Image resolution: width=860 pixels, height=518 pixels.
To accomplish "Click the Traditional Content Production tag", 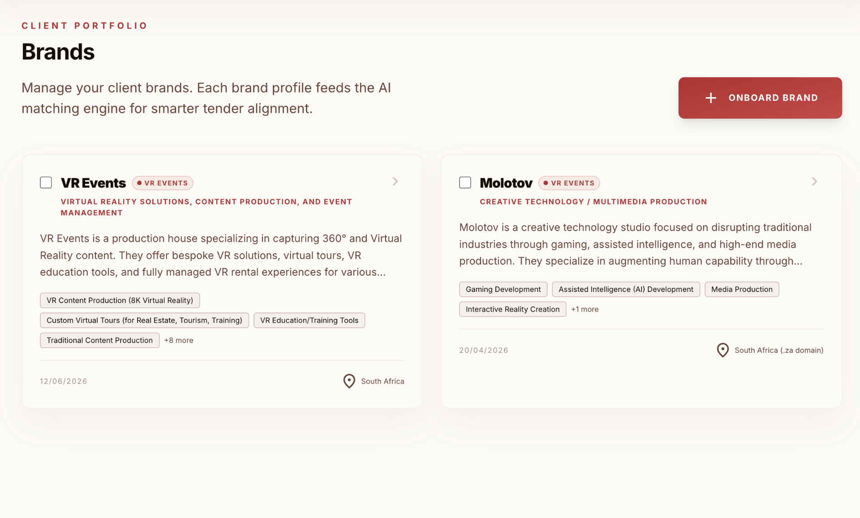I will point(99,340).
